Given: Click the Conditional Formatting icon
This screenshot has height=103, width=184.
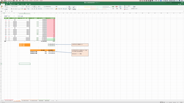Looking at the screenshot, I should (69, 7).
